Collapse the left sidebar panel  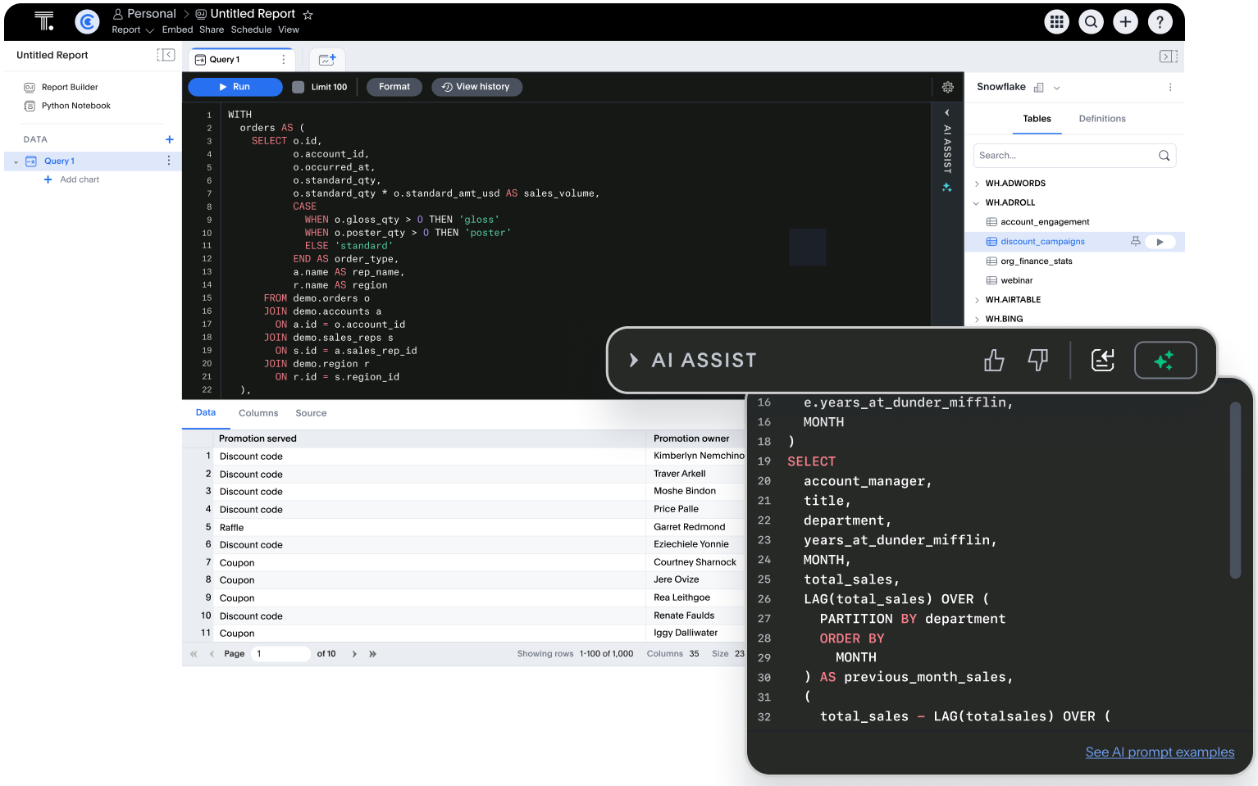(166, 55)
